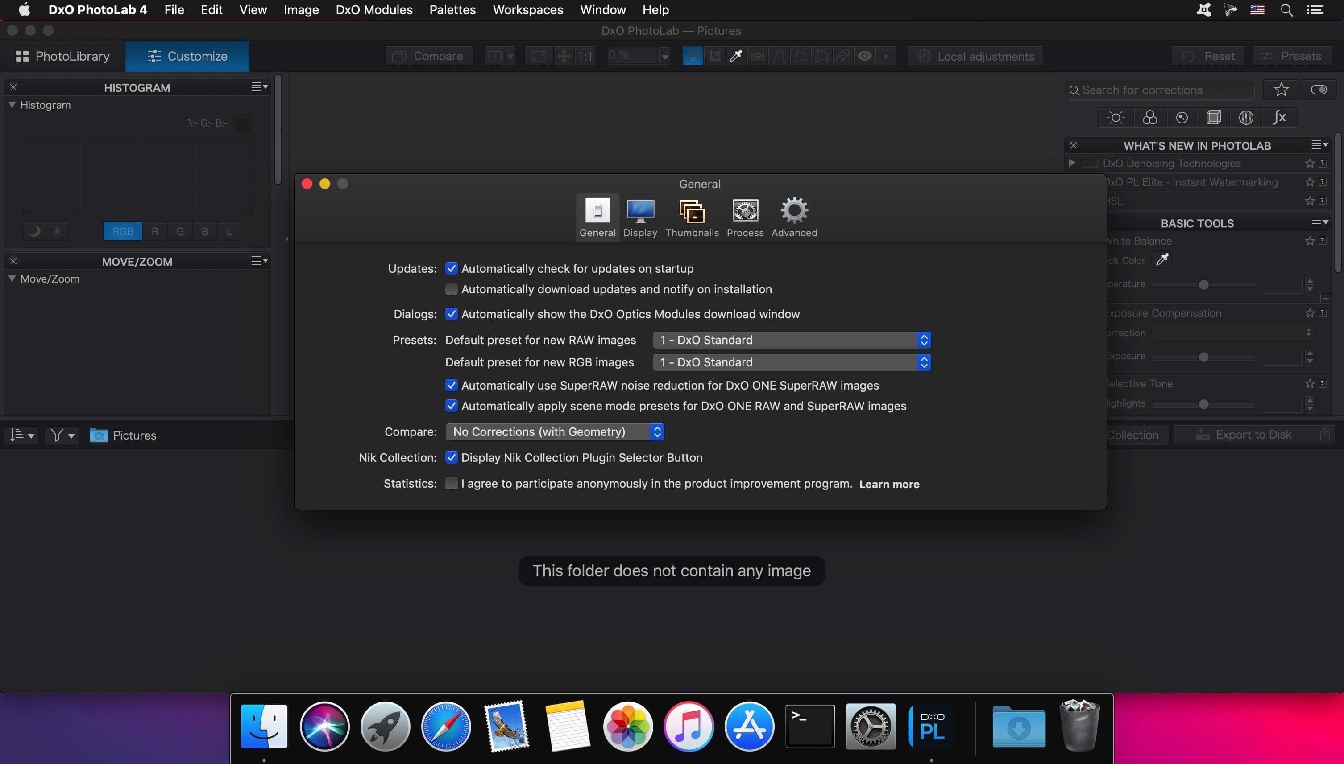Toggle automatic scene mode presets checkbox

[x=451, y=406]
